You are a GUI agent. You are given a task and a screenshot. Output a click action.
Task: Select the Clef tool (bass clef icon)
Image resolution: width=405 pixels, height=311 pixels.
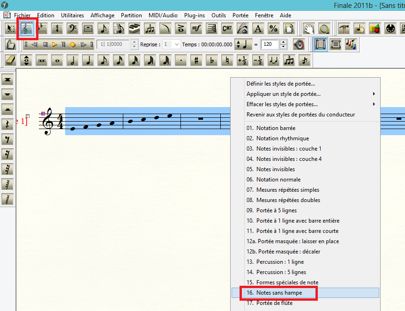pos(73,29)
